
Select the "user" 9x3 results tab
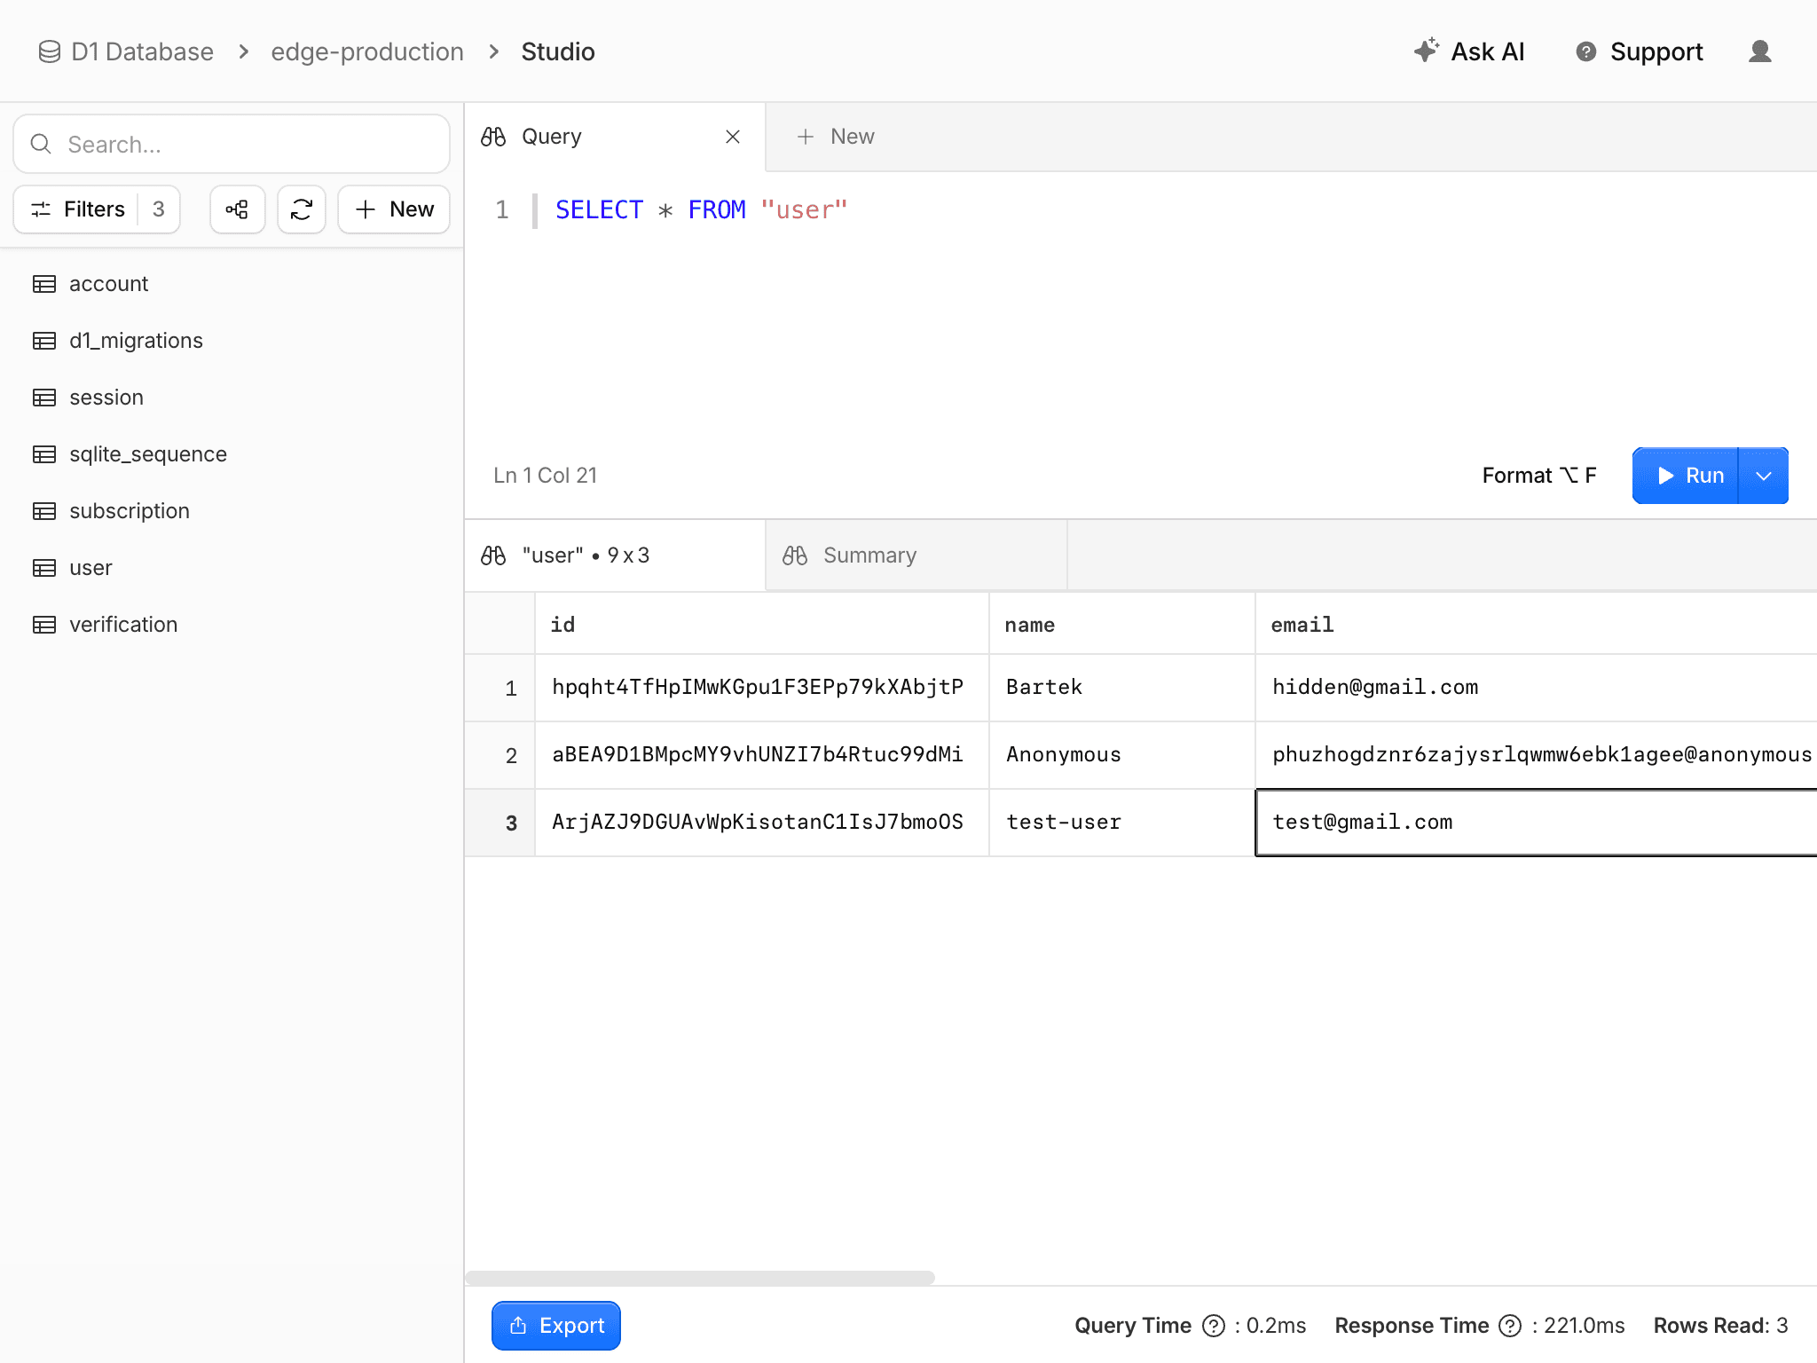(x=615, y=555)
